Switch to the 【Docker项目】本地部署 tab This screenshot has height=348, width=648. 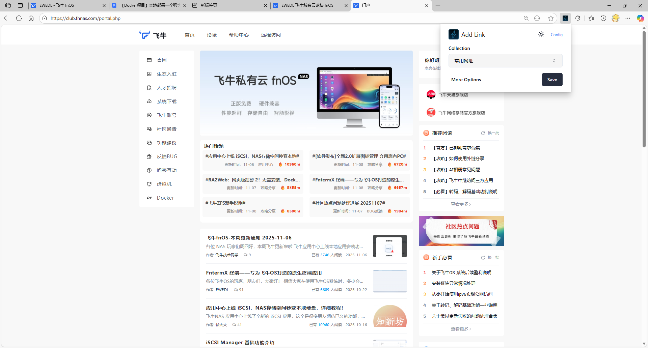point(149,5)
